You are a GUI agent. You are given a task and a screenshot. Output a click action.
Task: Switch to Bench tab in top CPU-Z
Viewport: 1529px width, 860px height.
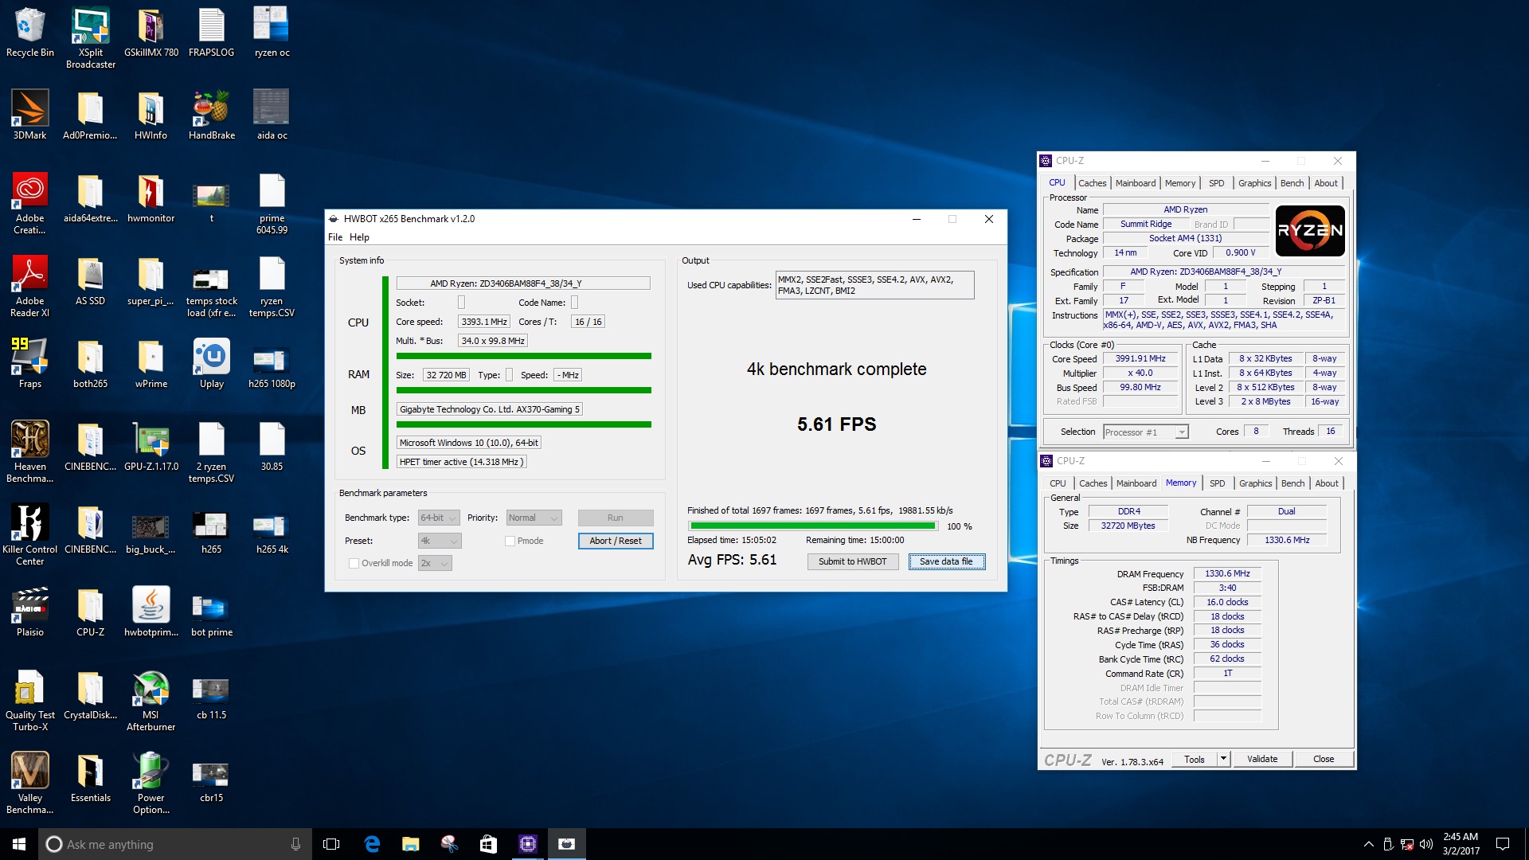(1292, 183)
